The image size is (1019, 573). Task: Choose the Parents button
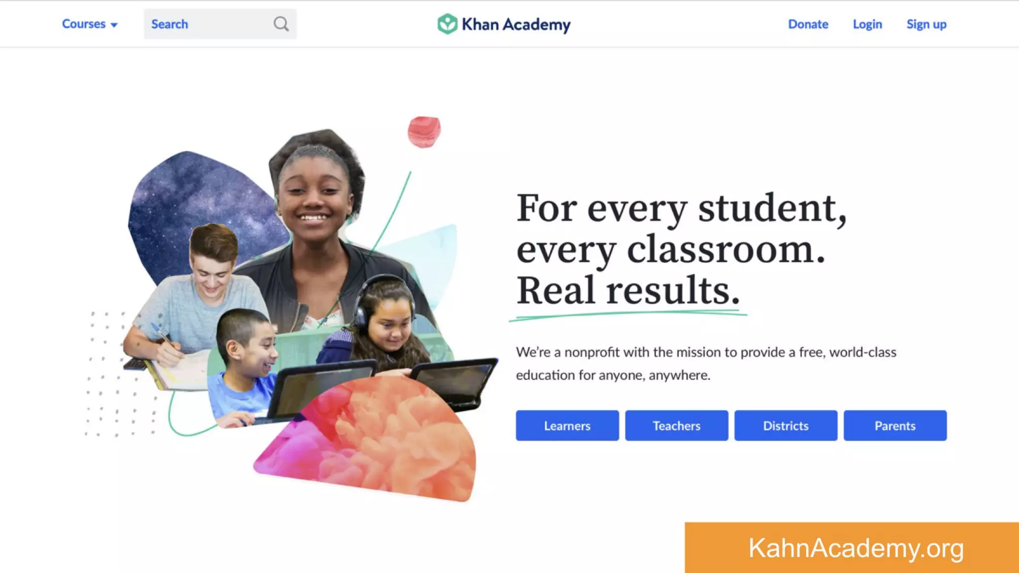click(x=895, y=425)
